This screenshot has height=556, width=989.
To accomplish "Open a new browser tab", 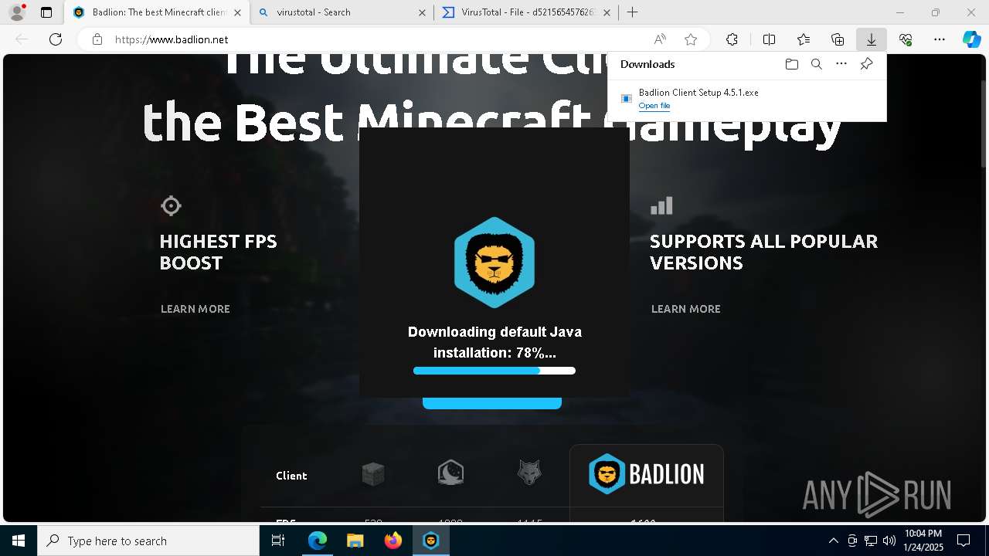I will (632, 12).
